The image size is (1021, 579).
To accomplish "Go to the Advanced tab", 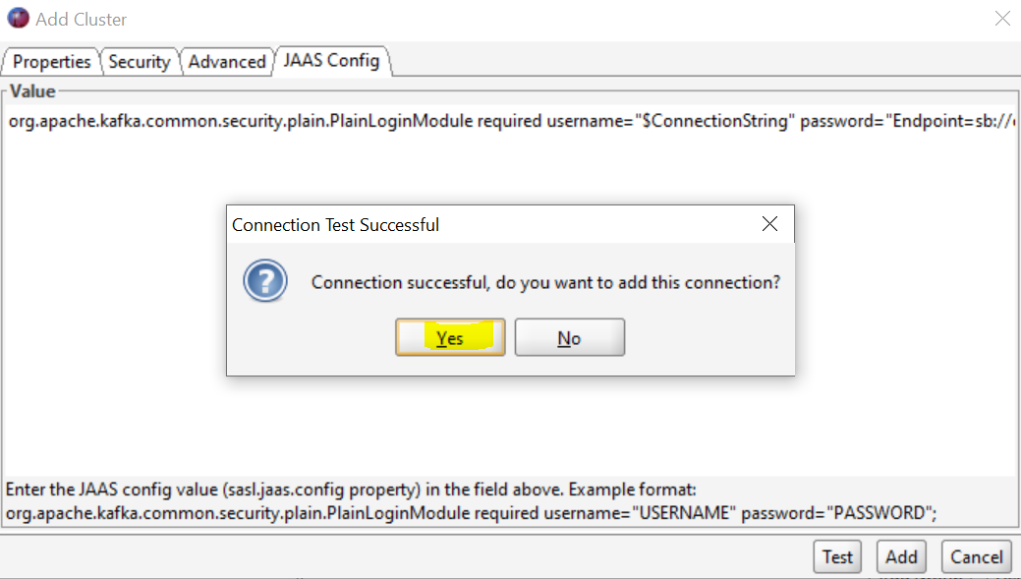I will (227, 61).
